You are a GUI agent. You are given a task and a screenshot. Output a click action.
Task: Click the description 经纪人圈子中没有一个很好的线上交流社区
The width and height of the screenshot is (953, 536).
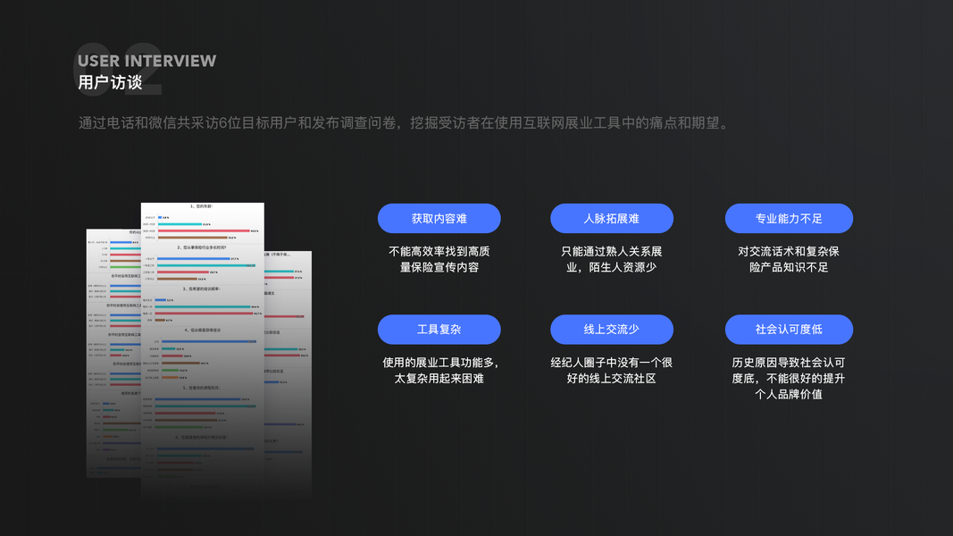(x=612, y=371)
